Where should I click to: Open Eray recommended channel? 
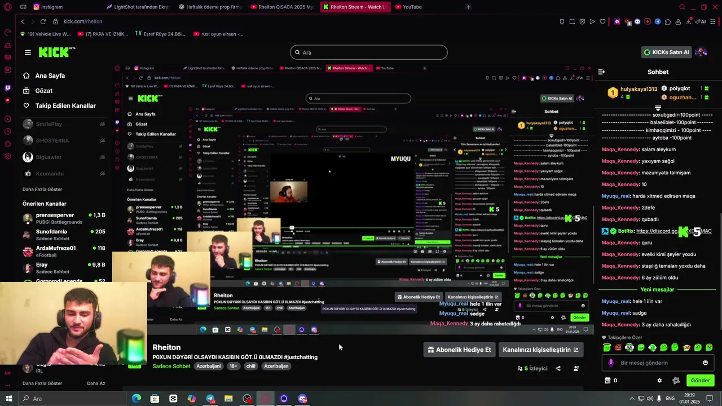[x=63, y=268]
